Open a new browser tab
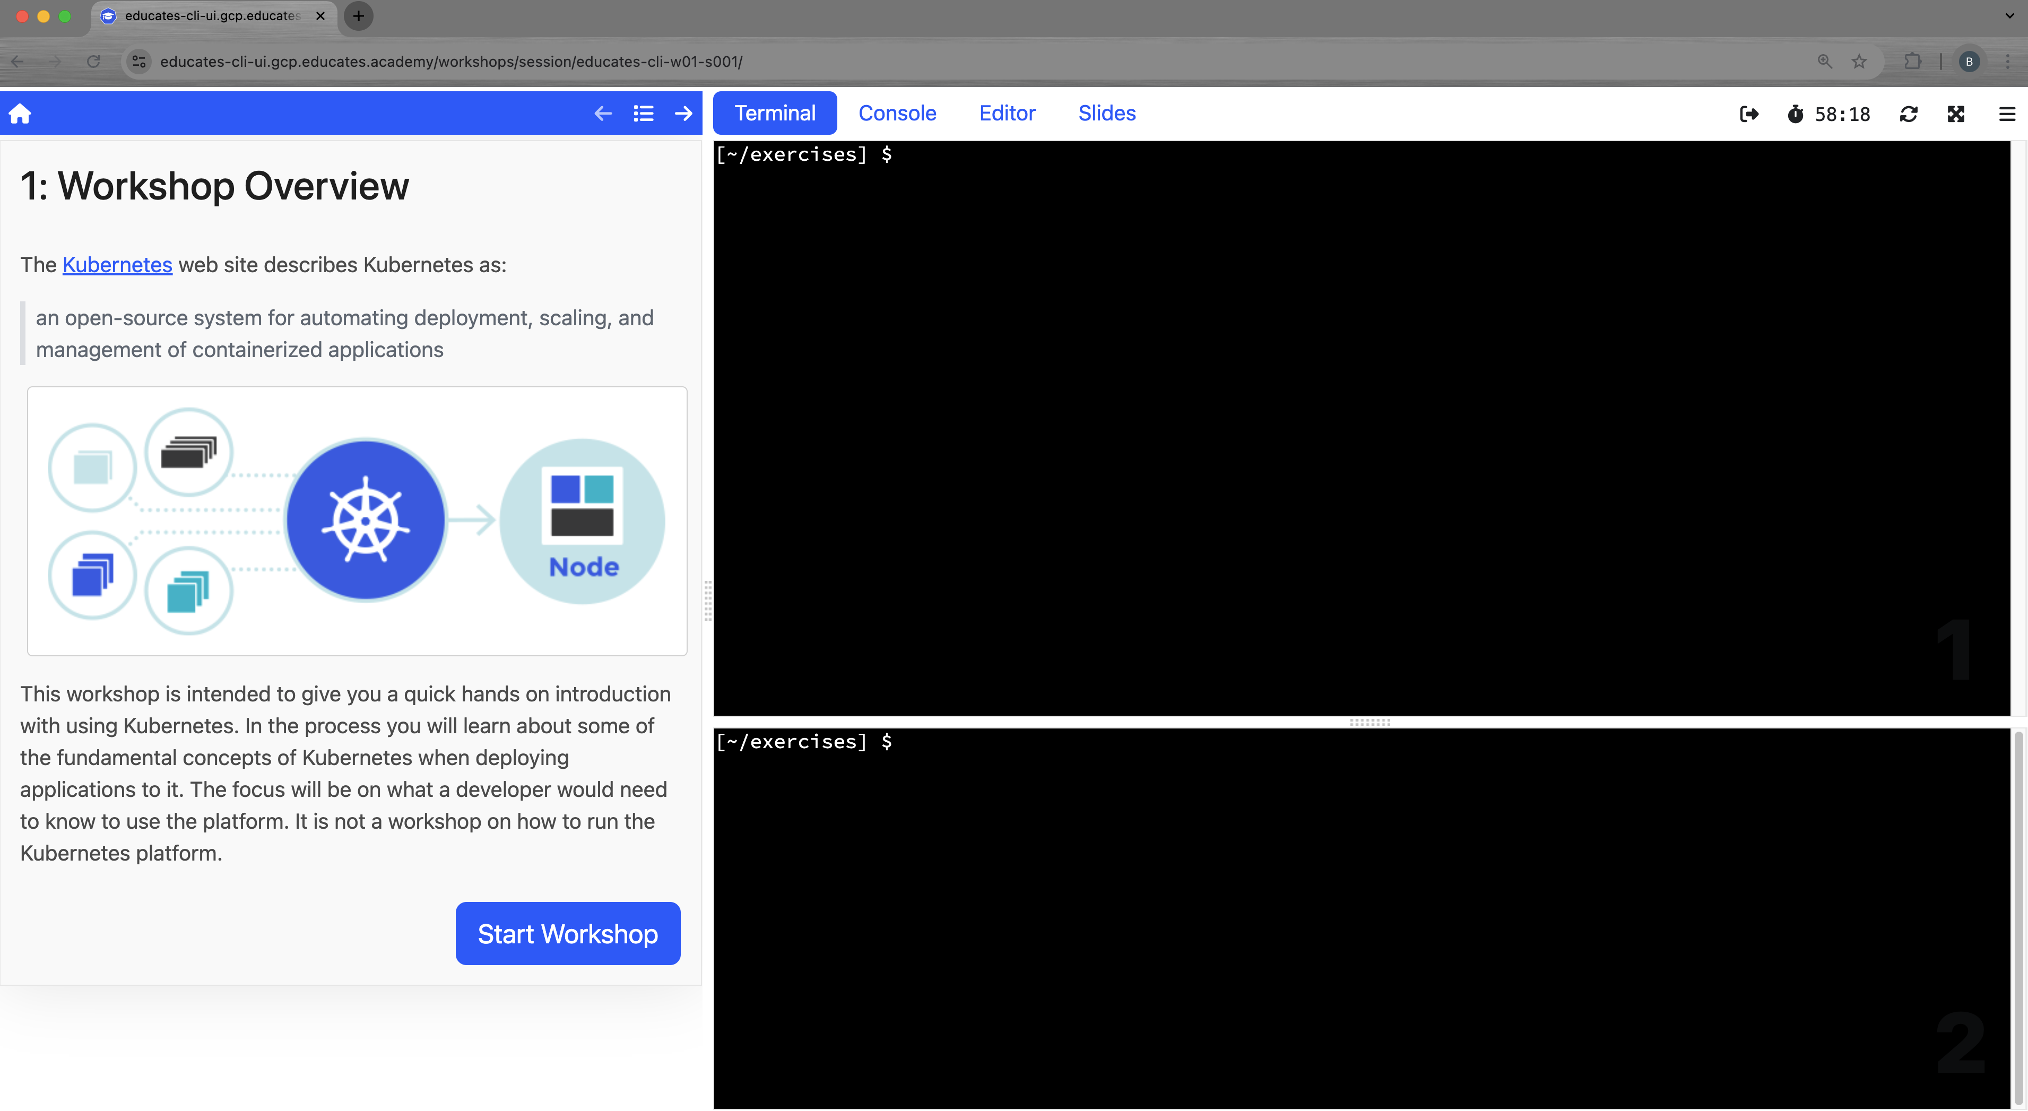Image resolution: width=2028 pixels, height=1111 pixels. coord(358,16)
